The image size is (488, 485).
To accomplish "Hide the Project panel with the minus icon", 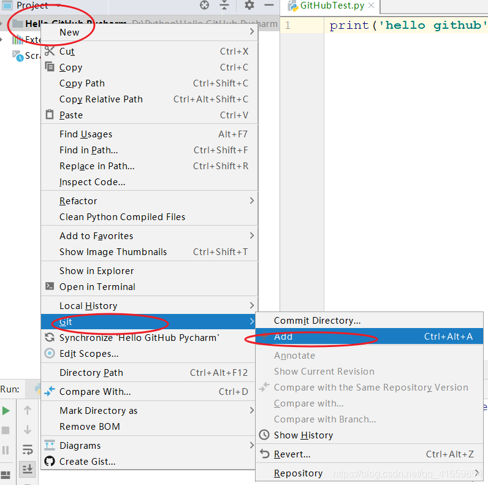I will [269, 5].
